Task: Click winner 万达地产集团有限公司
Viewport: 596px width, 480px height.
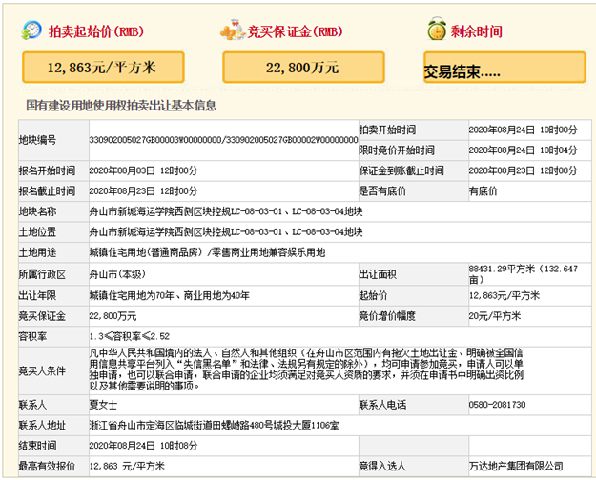Action: 516,467
